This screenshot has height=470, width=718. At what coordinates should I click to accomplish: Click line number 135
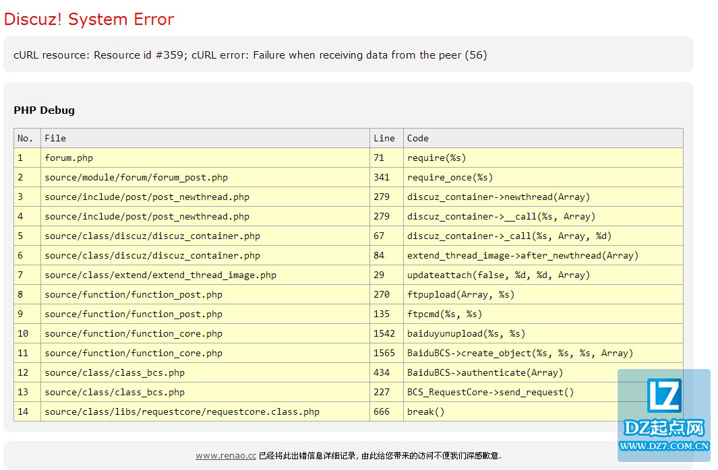point(382,314)
